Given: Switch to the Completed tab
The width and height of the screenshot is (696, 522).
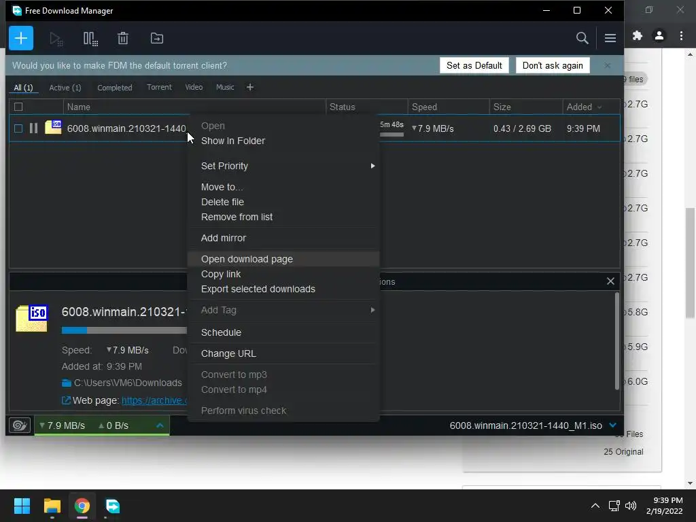Looking at the screenshot, I should 114,88.
